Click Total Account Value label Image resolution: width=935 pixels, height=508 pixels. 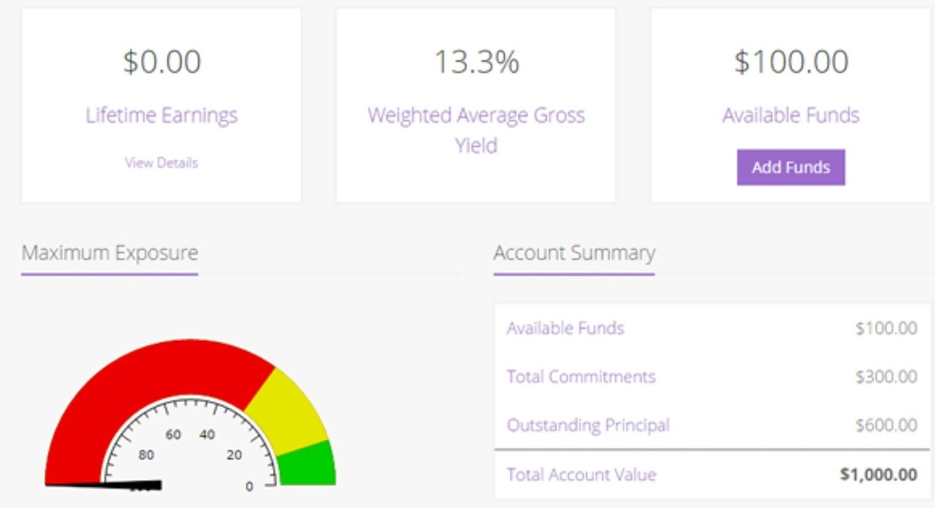coord(581,474)
